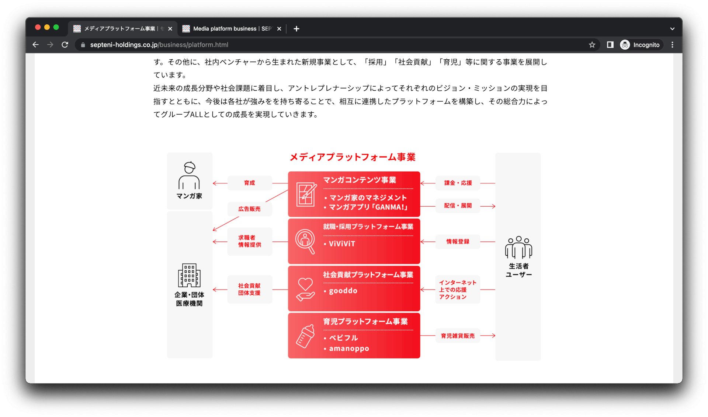Viewport: 708px width, 417px height.
Task: Click the Incognito profile indicator
Action: pos(640,45)
